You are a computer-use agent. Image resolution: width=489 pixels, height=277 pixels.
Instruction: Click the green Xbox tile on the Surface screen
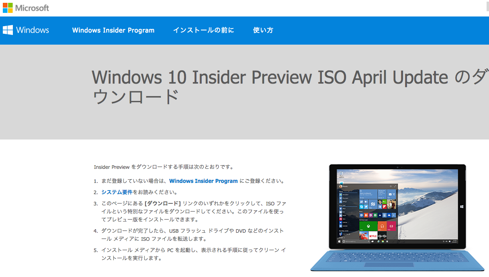[x=368, y=226]
